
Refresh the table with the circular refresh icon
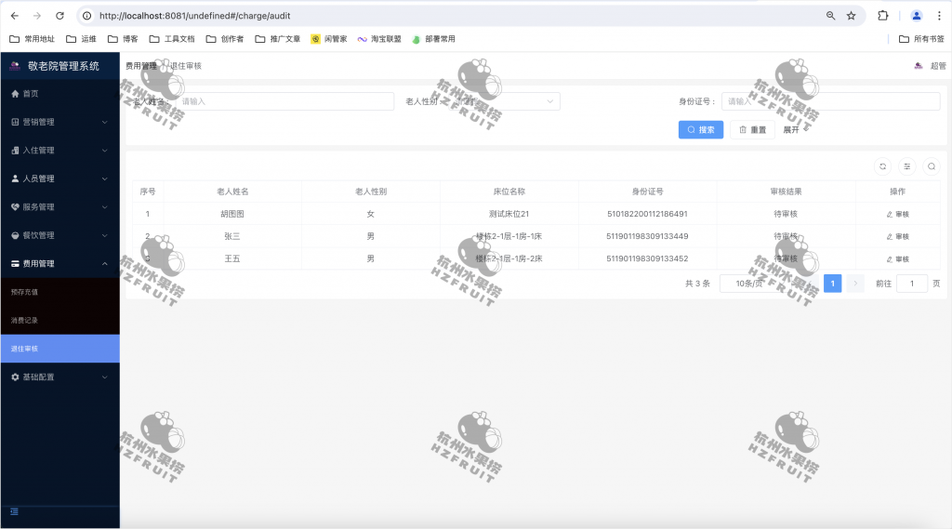pos(883,166)
